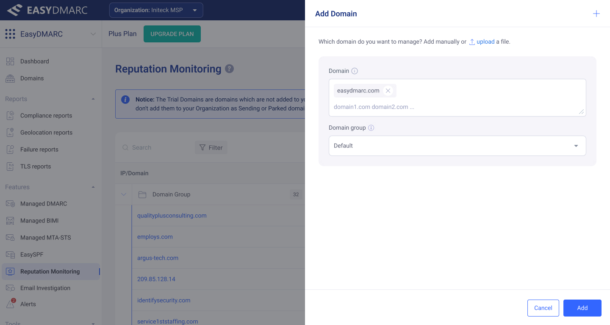Click the info icon next to Domain group
610x325 pixels.
coord(371,128)
